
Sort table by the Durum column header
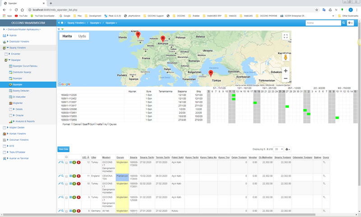(120, 157)
